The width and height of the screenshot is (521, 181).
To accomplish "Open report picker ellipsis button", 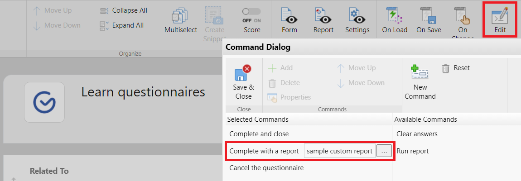I will 384,151.
